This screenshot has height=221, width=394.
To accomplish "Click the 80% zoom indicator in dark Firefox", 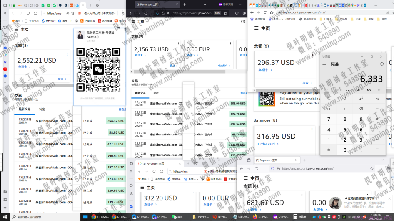I will tap(217, 13).
